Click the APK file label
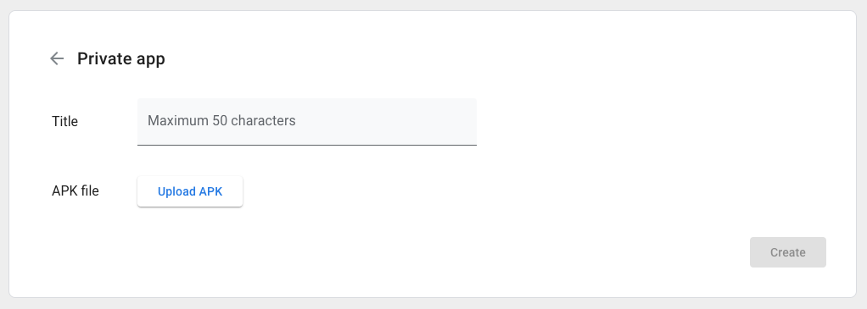The height and width of the screenshot is (309, 867). pos(76,191)
